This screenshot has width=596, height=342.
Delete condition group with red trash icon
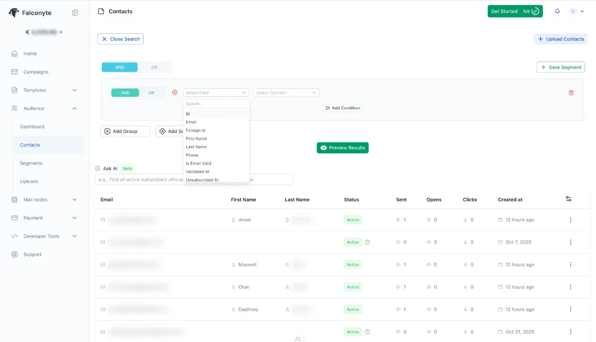571,93
